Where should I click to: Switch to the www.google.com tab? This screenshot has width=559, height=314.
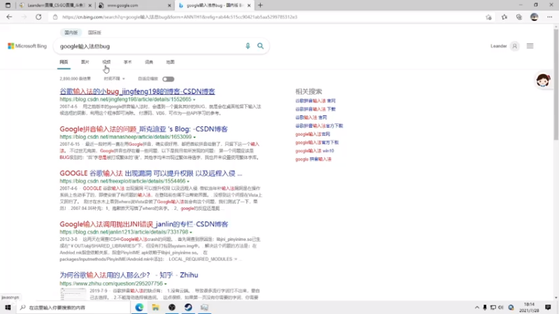(135, 6)
